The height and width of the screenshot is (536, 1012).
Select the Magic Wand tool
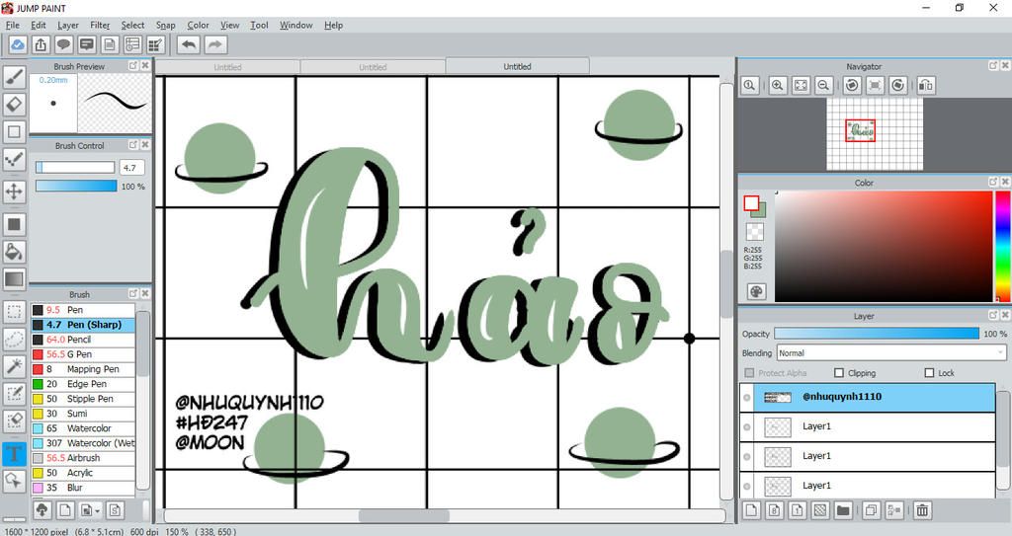(x=14, y=366)
